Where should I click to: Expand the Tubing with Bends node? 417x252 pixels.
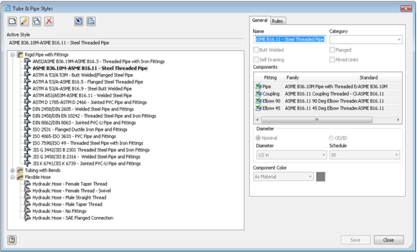click(12, 170)
